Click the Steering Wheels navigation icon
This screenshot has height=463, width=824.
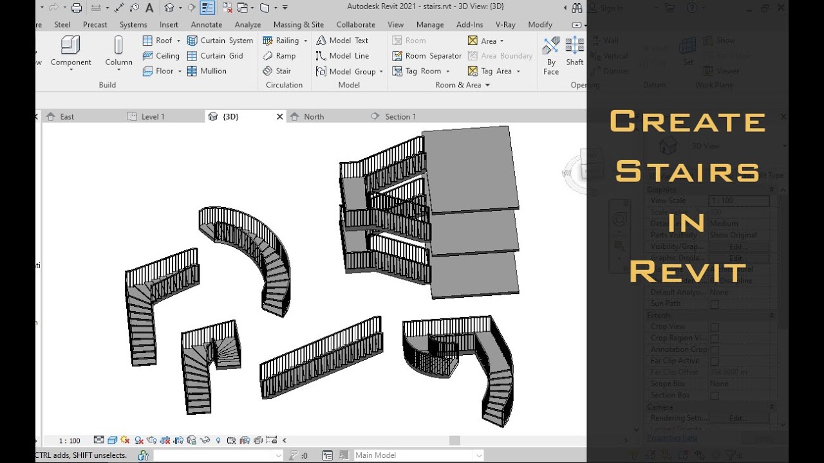point(619,219)
